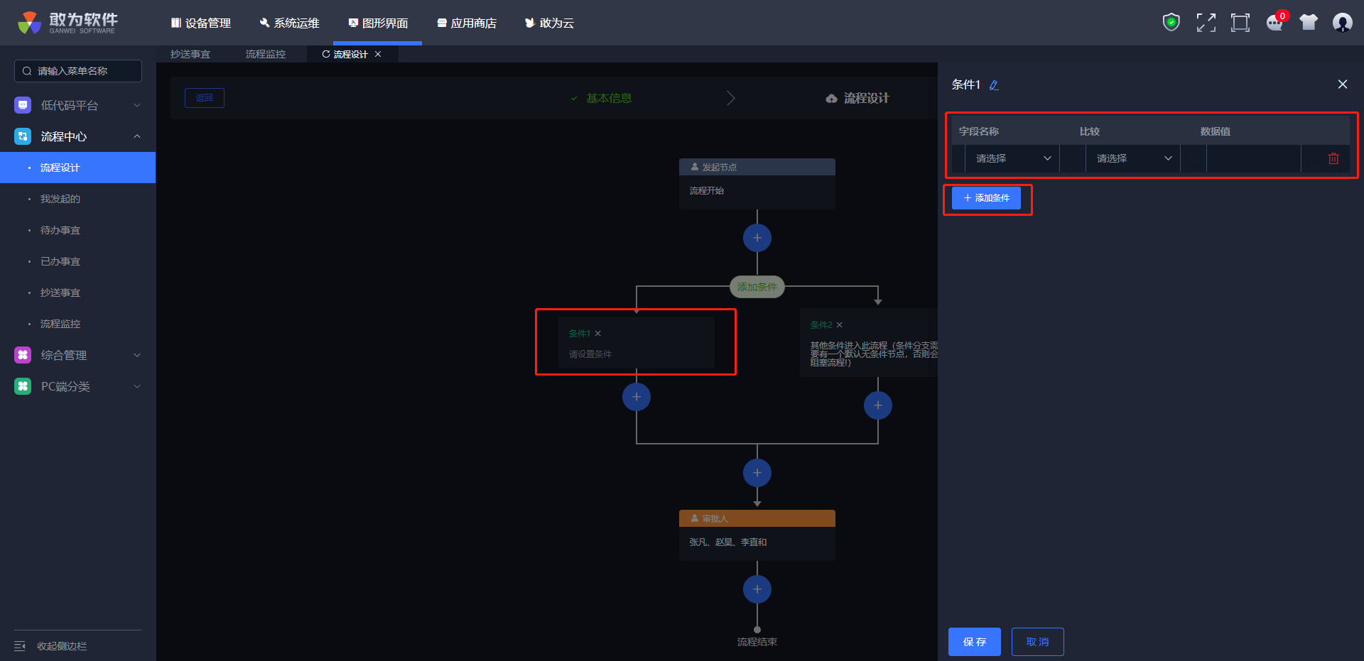Click the green 添加条件 pill on flowchart
The width and height of the screenshot is (1364, 661).
pyautogui.click(x=757, y=287)
